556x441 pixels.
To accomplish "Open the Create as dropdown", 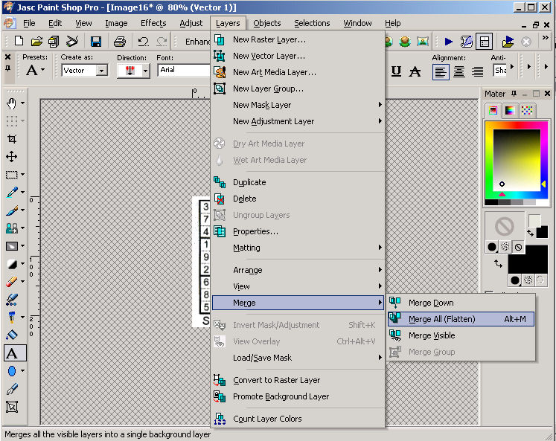I will coord(102,71).
